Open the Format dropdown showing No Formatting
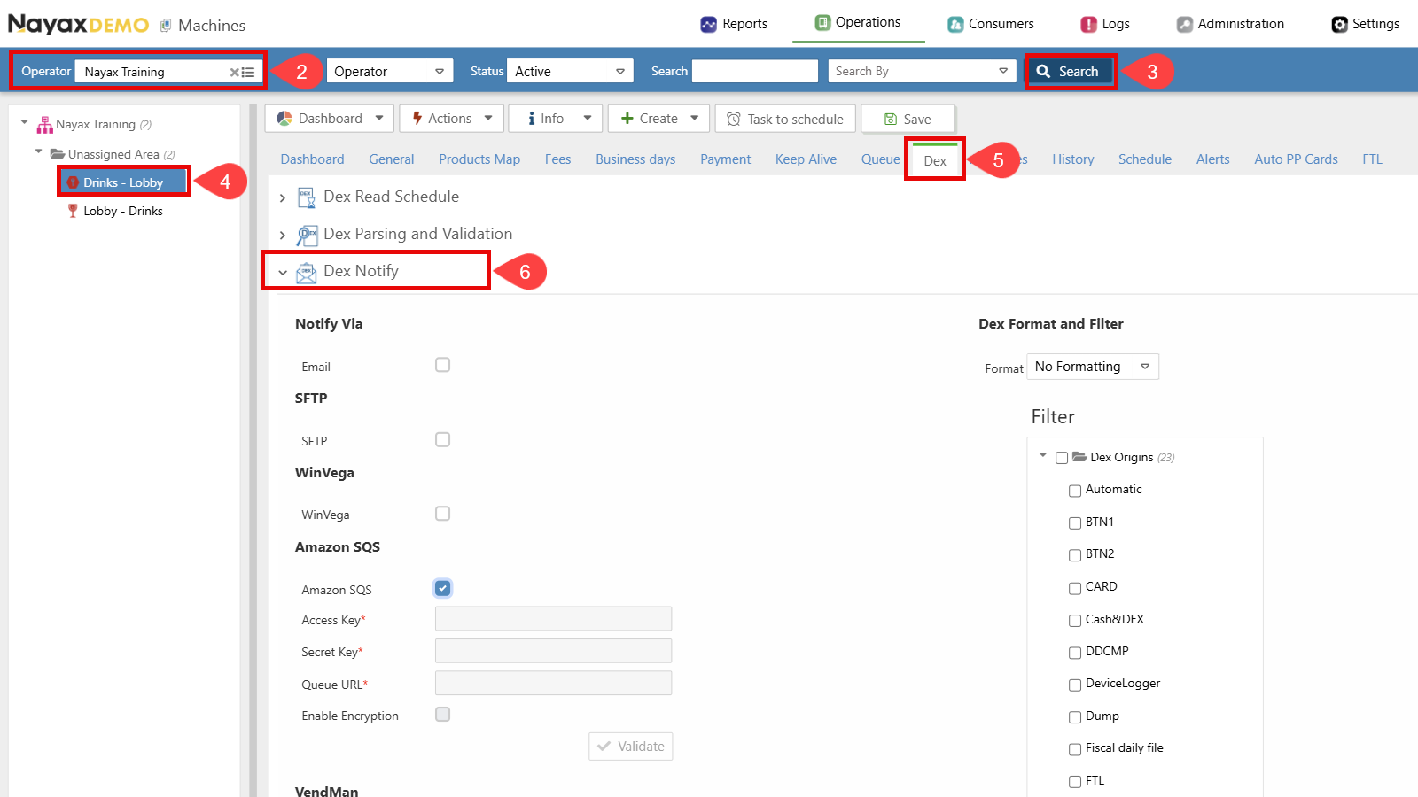1418x797 pixels. (1093, 367)
